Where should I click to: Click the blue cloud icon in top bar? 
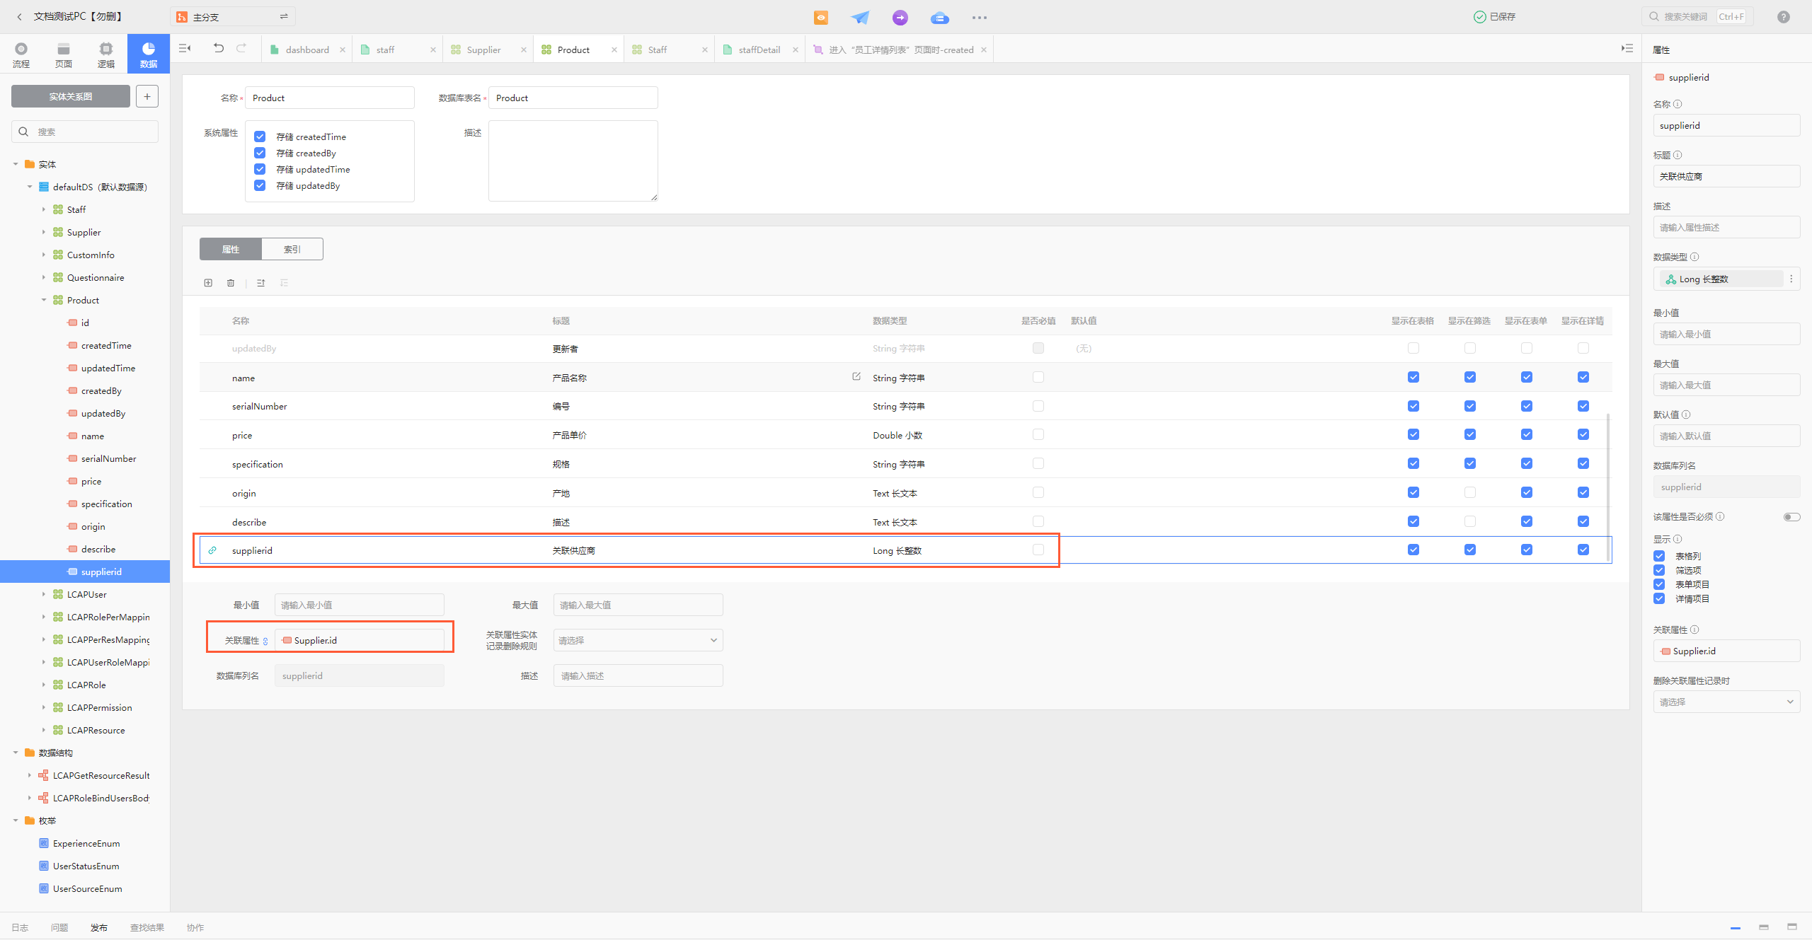[x=940, y=17]
